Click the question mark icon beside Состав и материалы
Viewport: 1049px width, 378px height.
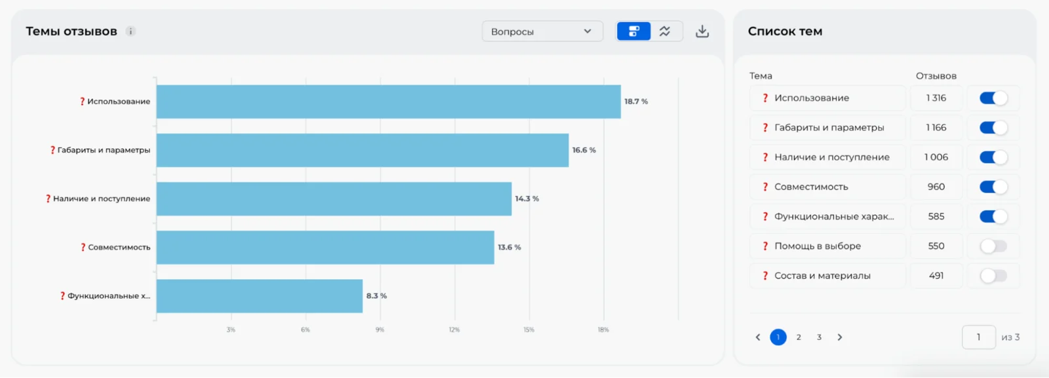[765, 276]
